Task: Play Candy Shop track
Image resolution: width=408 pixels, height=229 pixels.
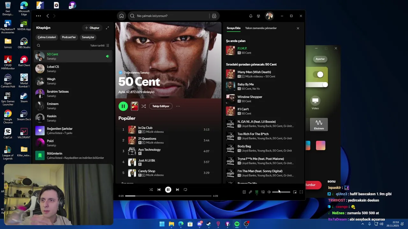Action: (x=168, y=173)
